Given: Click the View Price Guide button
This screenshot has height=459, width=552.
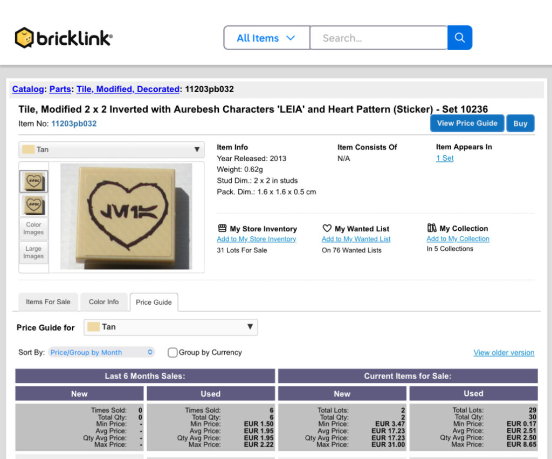Looking at the screenshot, I should pyautogui.click(x=467, y=123).
